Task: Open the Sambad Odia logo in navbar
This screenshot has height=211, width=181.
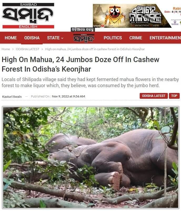Action: point(84,38)
